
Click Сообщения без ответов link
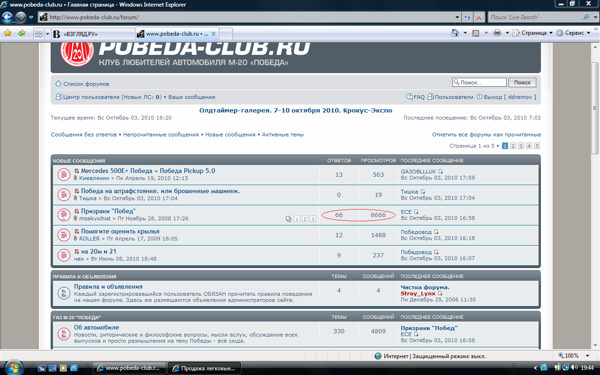click(83, 135)
